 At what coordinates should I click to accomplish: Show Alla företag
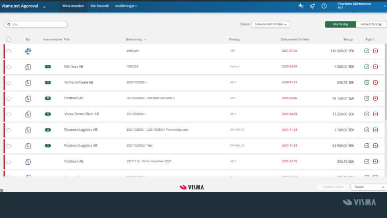[340, 24]
